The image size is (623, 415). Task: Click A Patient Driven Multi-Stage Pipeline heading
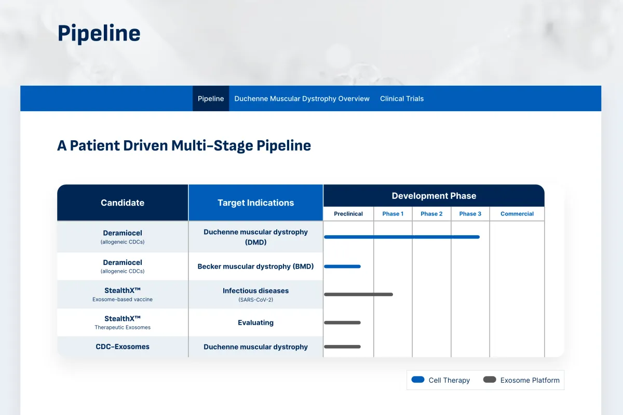[x=184, y=145]
